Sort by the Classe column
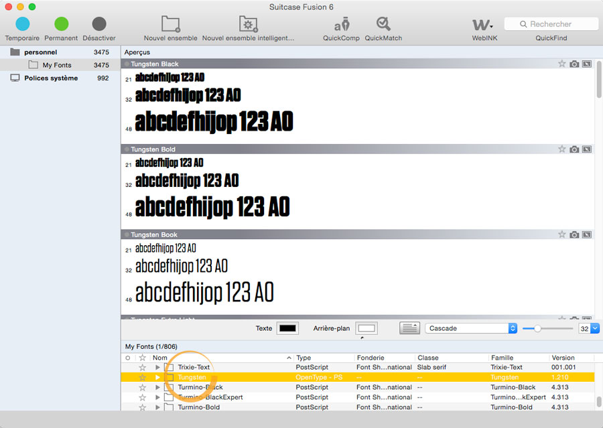The width and height of the screenshot is (603, 428). pyautogui.click(x=452, y=358)
